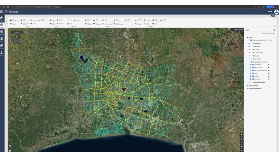Zoom to Boundaries layer with binoculars icon
The image size is (279, 157).
pos(269,65)
